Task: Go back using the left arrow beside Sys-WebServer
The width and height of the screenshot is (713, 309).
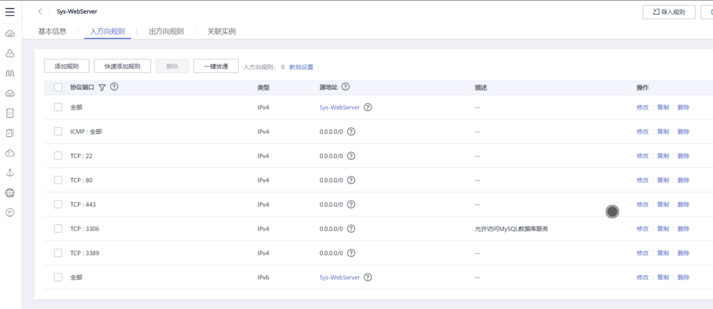Action: tap(40, 11)
